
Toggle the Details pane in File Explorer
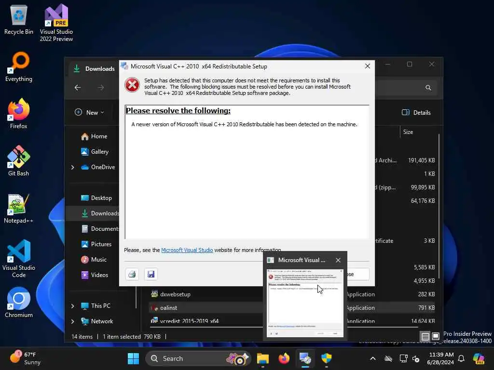(x=416, y=112)
